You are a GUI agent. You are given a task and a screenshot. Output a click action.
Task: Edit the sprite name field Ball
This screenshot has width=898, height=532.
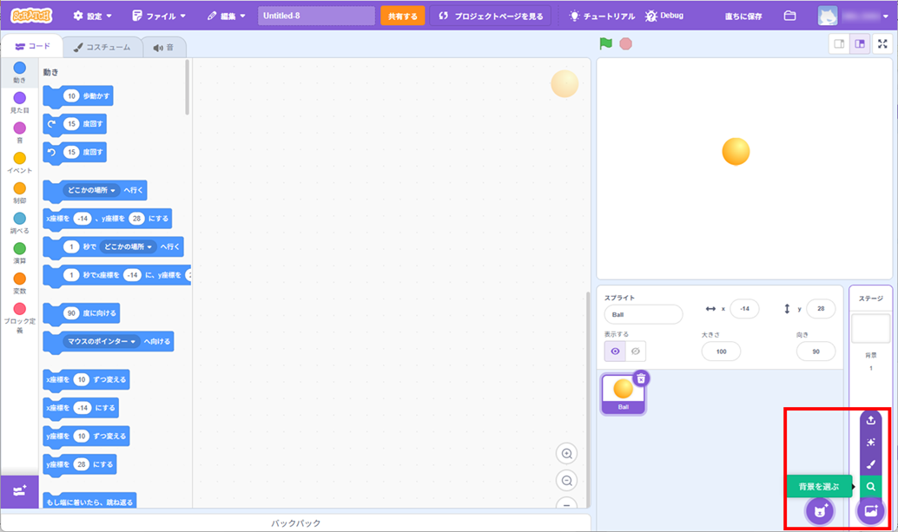643,314
